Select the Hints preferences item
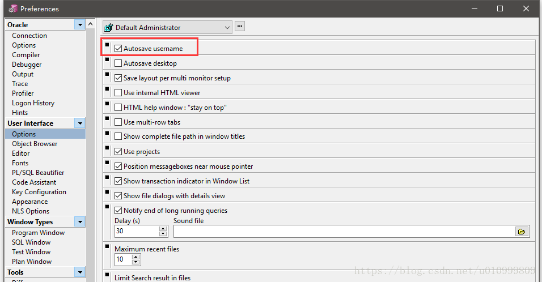This screenshot has height=282, width=542. pyautogui.click(x=20, y=113)
